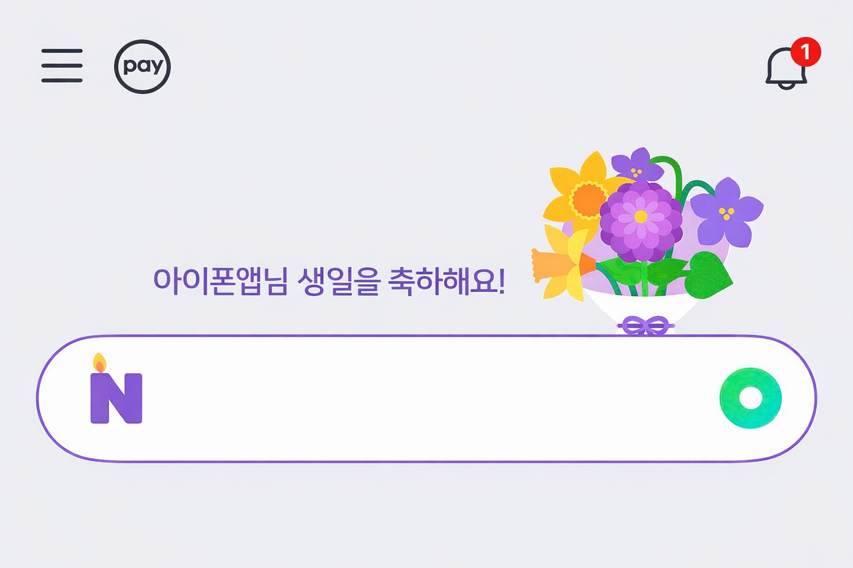
Task: Click the "아이폰앱님" name in the greeting
Action: 220,281
